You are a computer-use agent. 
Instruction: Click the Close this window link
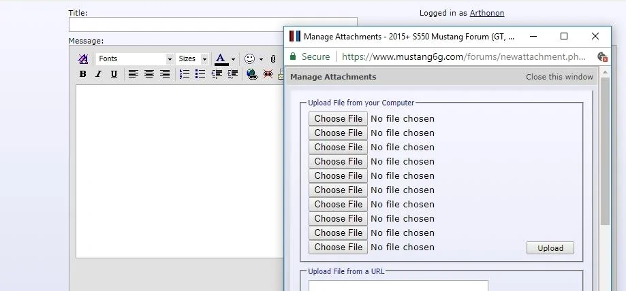click(x=559, y=77)
